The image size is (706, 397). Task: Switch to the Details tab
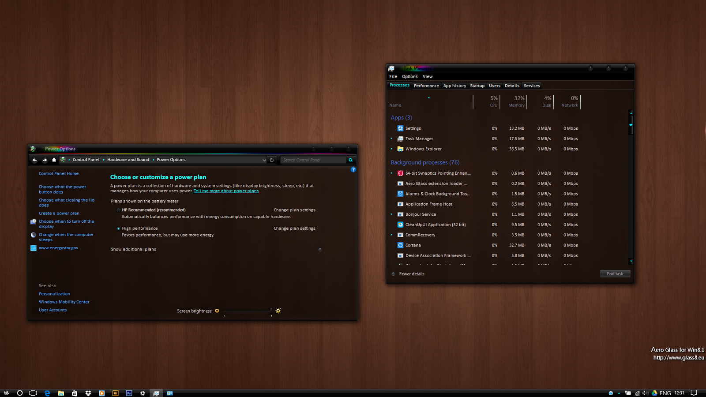coord(512,86)
